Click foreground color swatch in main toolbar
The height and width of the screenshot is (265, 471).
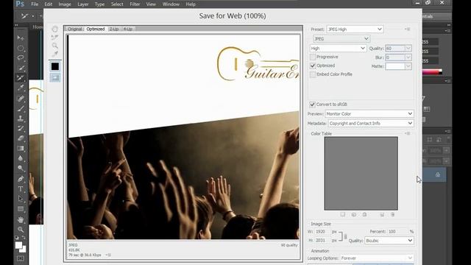point(18,245)
